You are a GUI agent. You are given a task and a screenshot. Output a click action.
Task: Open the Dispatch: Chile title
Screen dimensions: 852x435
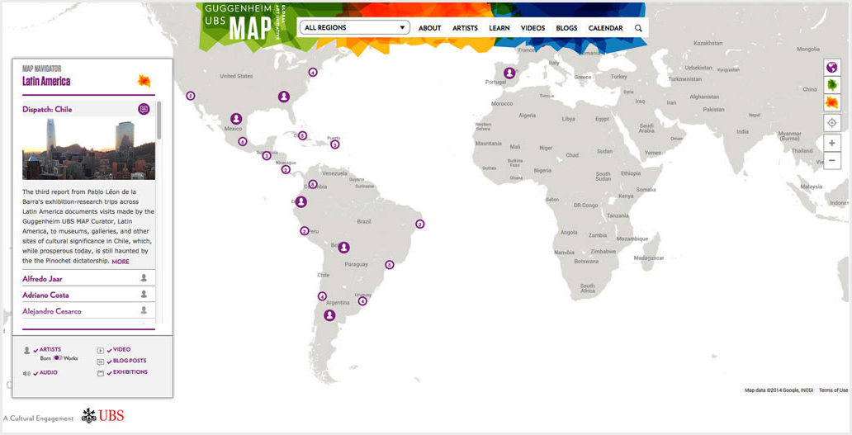tap(47, 109)
